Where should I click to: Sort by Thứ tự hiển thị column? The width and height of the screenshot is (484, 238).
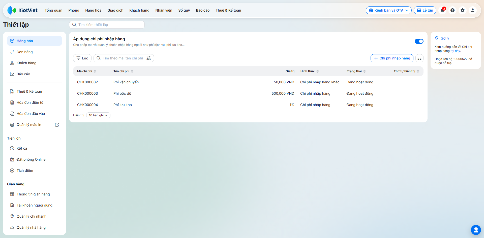point(406,71)
